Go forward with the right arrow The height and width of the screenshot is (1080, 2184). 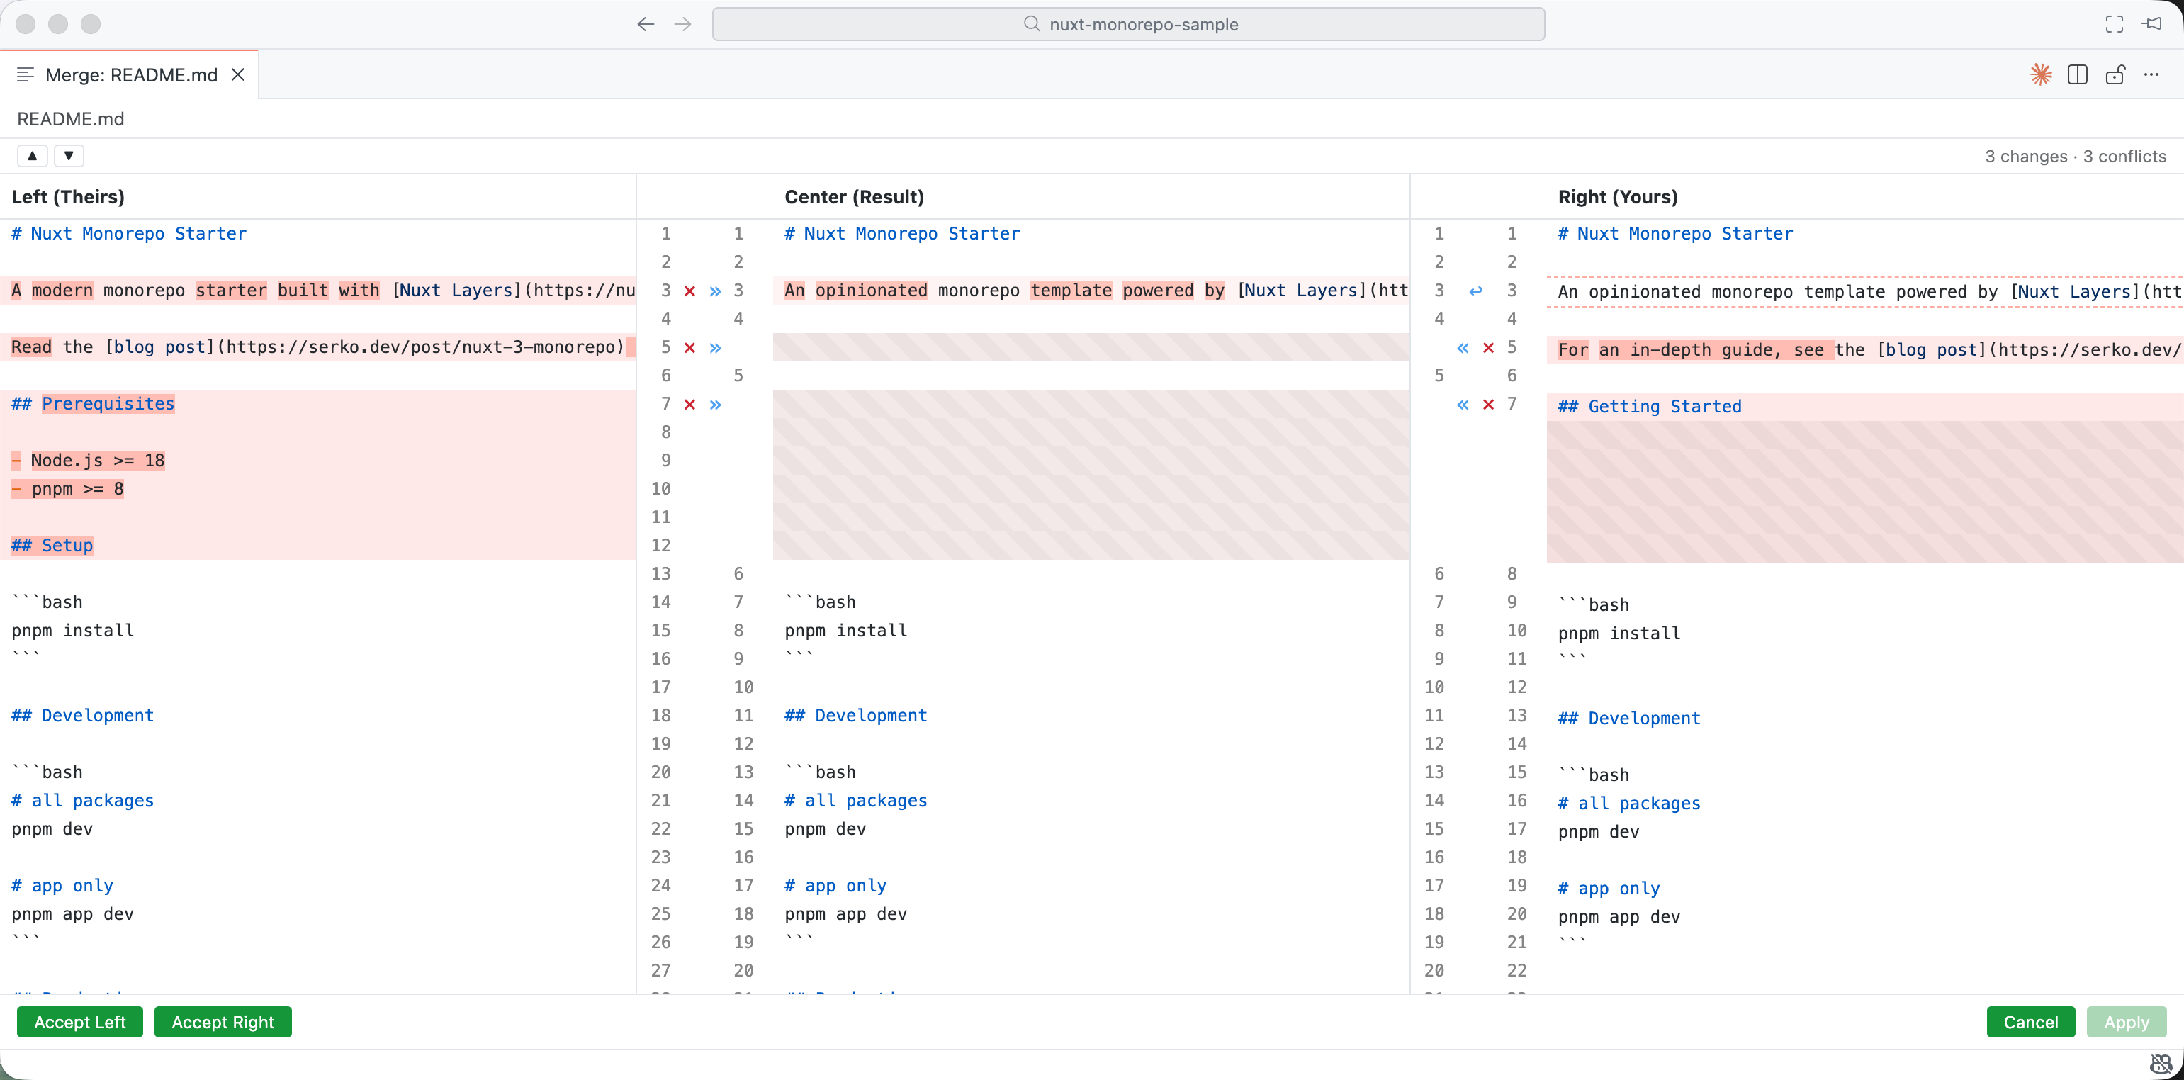682,25
